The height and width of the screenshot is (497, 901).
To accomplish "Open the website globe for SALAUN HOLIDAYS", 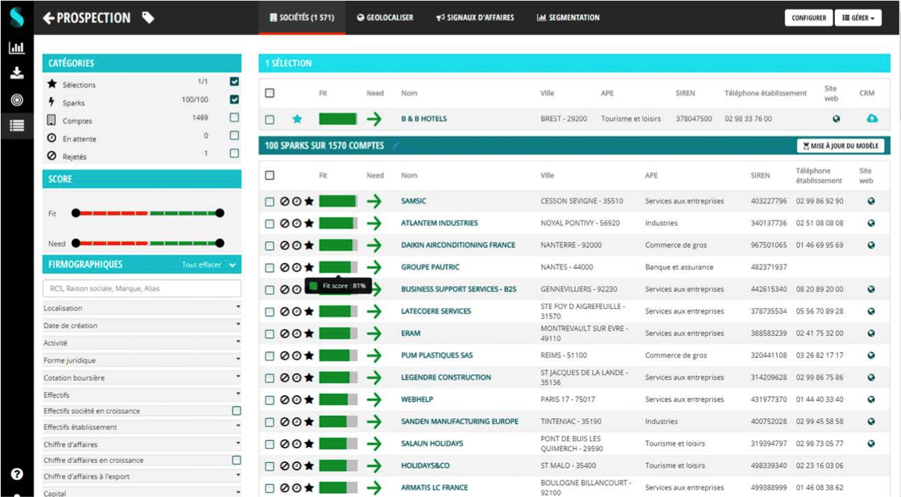I will 871,444.
